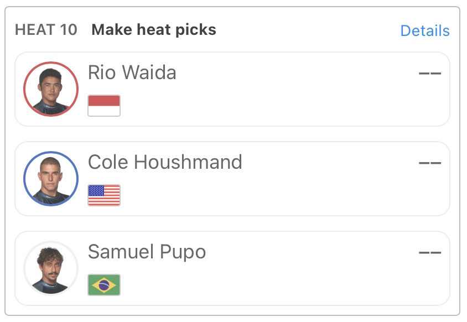This screenshot has width=467, height=322.
Task: Click Rio Waida's score dashes
Action: 429,73
